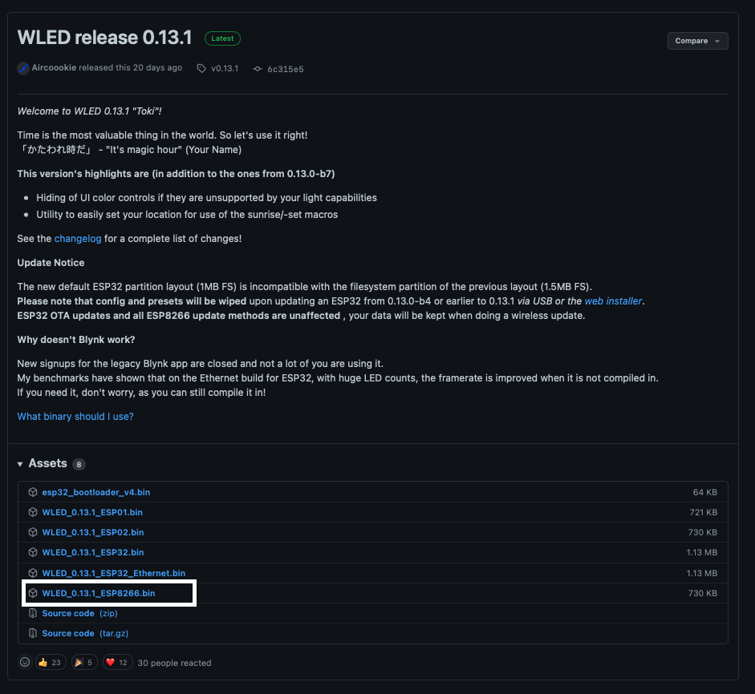Click the Latest release badge
The image size is (755, 694).
(222, 38)
